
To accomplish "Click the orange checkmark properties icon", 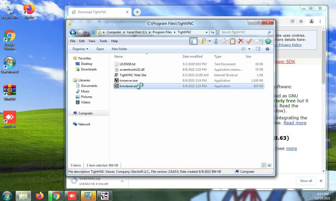I will 249,41.
